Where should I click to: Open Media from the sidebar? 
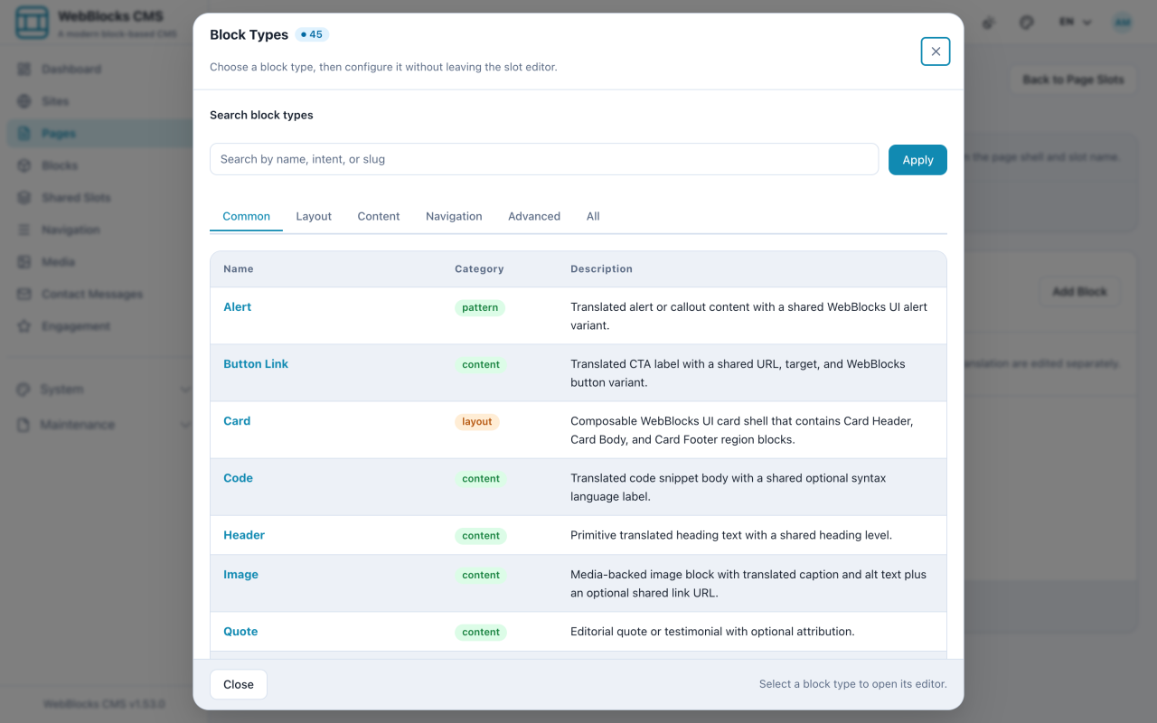pyautogui.click(x=58, y=261)
